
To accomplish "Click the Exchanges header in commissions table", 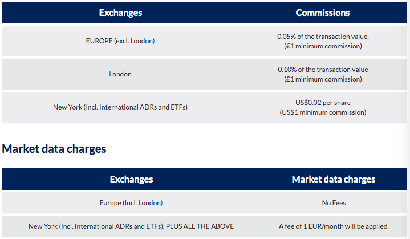I will coord(120,13).
